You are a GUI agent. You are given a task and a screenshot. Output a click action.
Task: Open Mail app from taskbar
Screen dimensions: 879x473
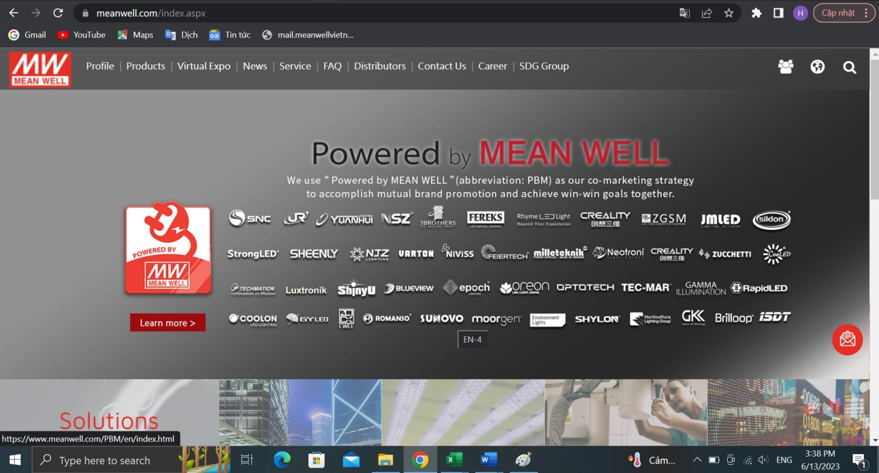[351, 460]
